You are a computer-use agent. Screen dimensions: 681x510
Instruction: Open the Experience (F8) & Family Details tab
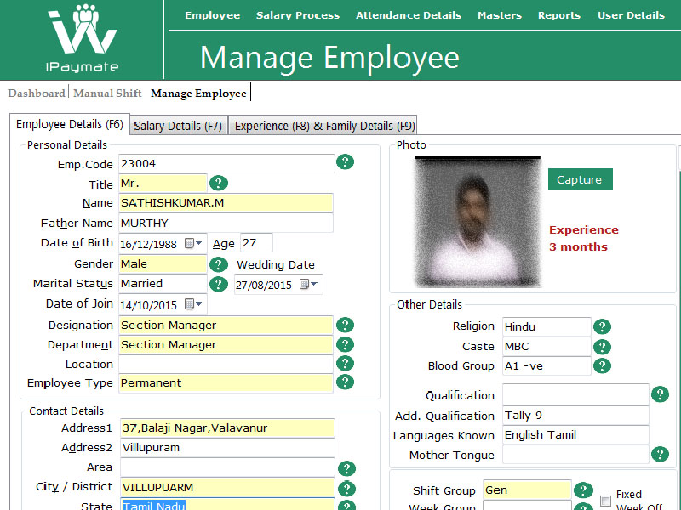pyautogui.click(x=324, y=126)
